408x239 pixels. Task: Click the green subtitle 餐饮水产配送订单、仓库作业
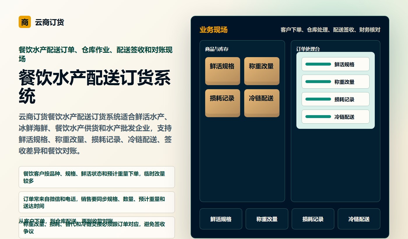coord(96,54)
